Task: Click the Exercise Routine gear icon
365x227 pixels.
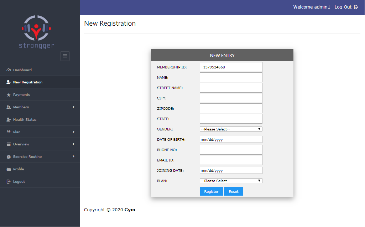Action: [9, 157]
